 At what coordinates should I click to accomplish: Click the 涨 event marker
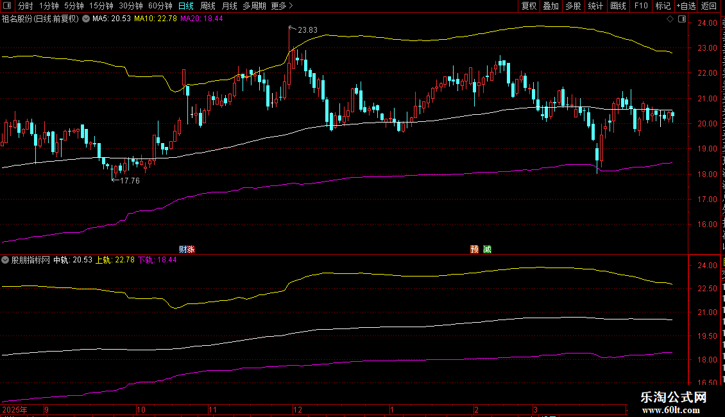click(x=191, y=249)
